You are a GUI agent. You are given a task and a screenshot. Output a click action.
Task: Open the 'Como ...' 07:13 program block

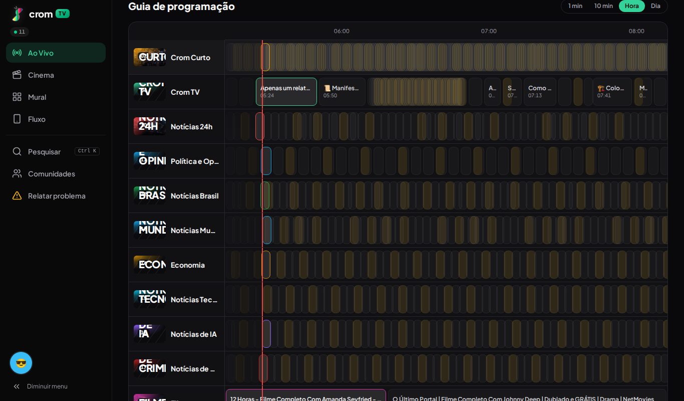540,92
